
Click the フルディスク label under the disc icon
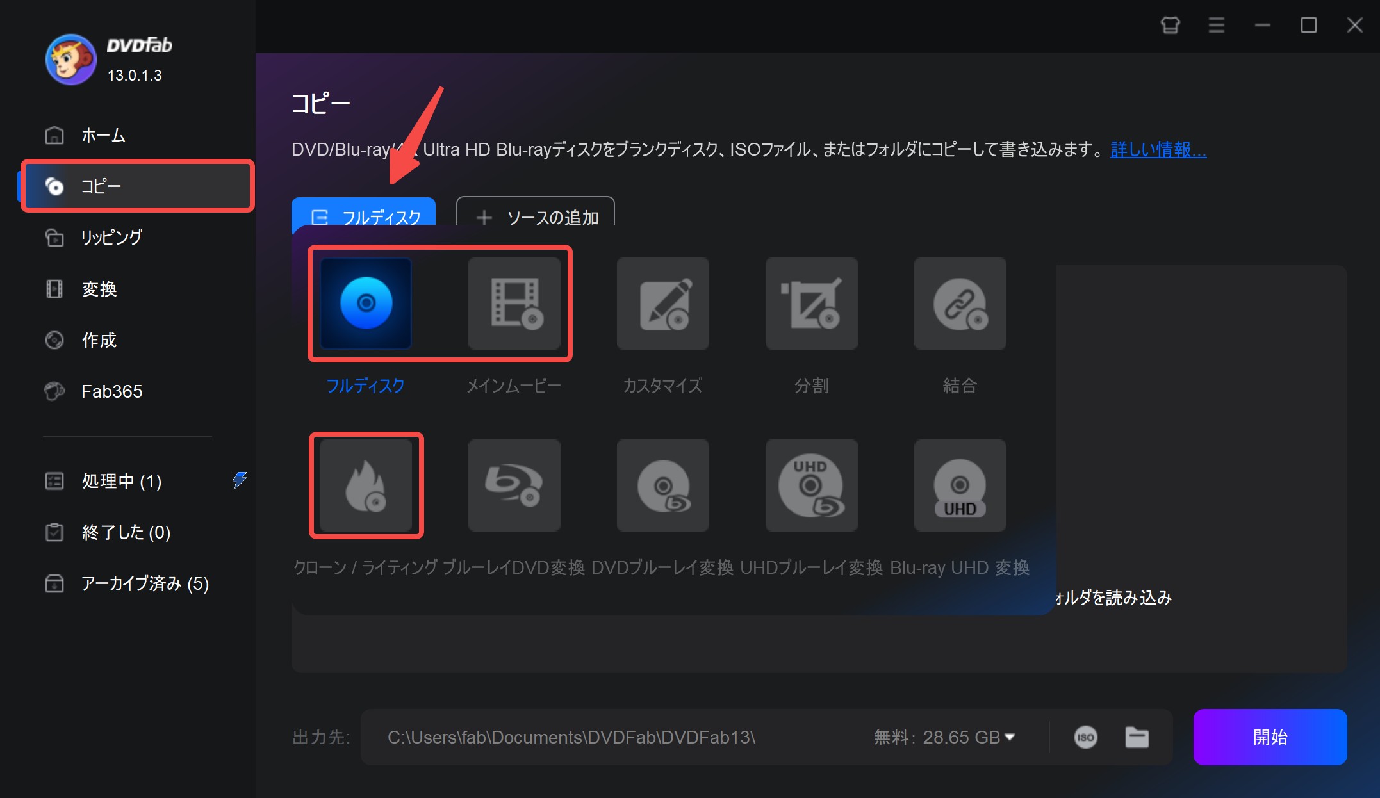coord(366,386)
